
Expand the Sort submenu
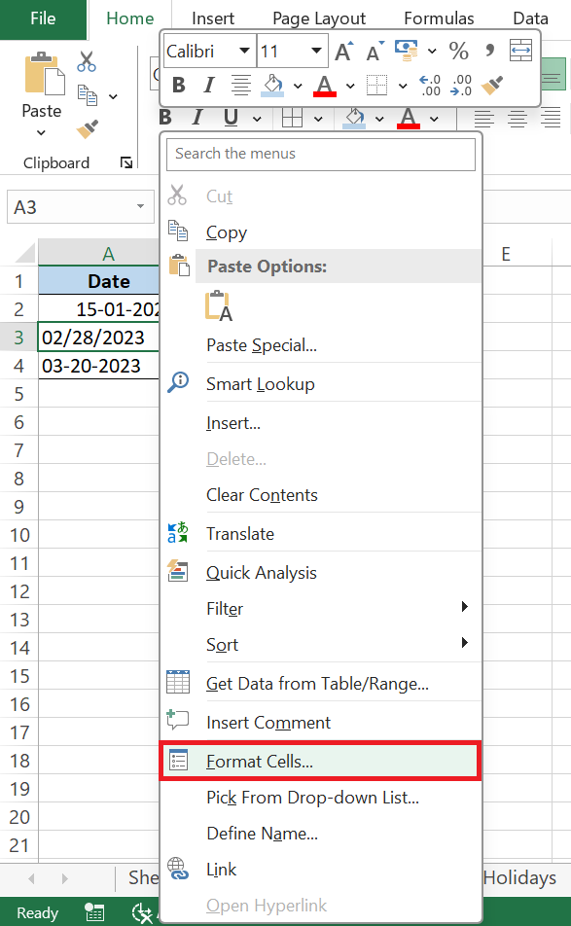pos(321,644)
